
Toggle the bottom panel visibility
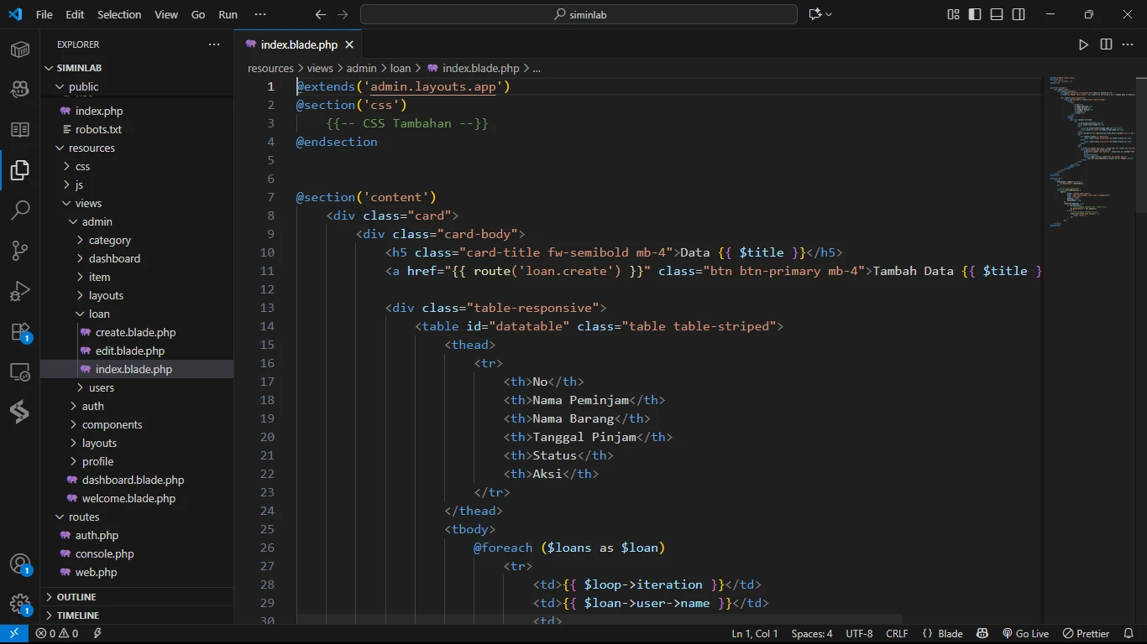coord(997,14)
